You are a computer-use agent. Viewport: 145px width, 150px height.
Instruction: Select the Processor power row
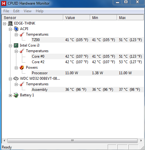(87, 73)
